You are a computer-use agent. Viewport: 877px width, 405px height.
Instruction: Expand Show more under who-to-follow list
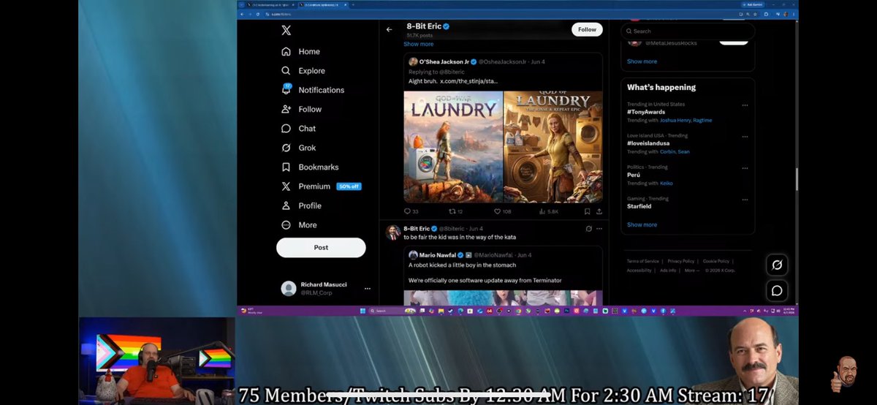(x=642, y=61)
